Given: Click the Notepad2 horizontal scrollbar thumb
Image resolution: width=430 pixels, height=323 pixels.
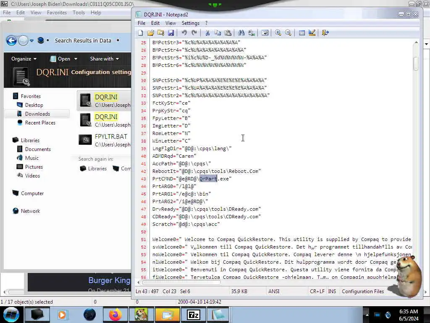Looking at the screenshot, I should (x=181, y=282).
